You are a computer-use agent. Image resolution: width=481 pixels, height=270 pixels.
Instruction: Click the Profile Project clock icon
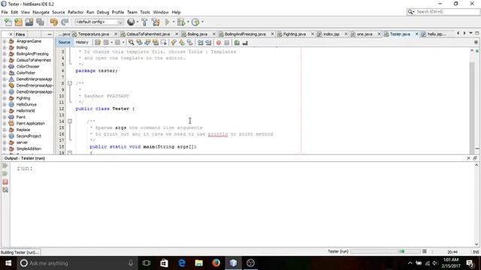[195, 22]
